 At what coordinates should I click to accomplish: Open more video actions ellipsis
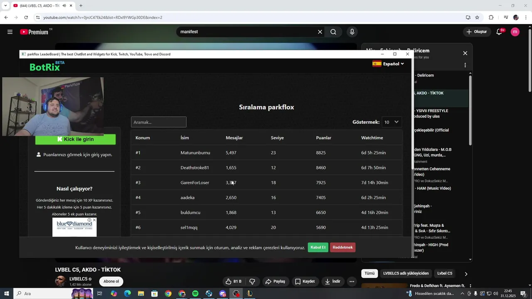point(352,282)
